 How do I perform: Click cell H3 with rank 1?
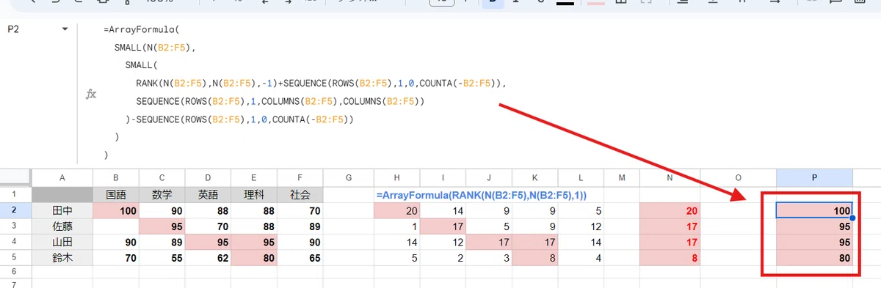pyautogui.click(x=396, y=226)
